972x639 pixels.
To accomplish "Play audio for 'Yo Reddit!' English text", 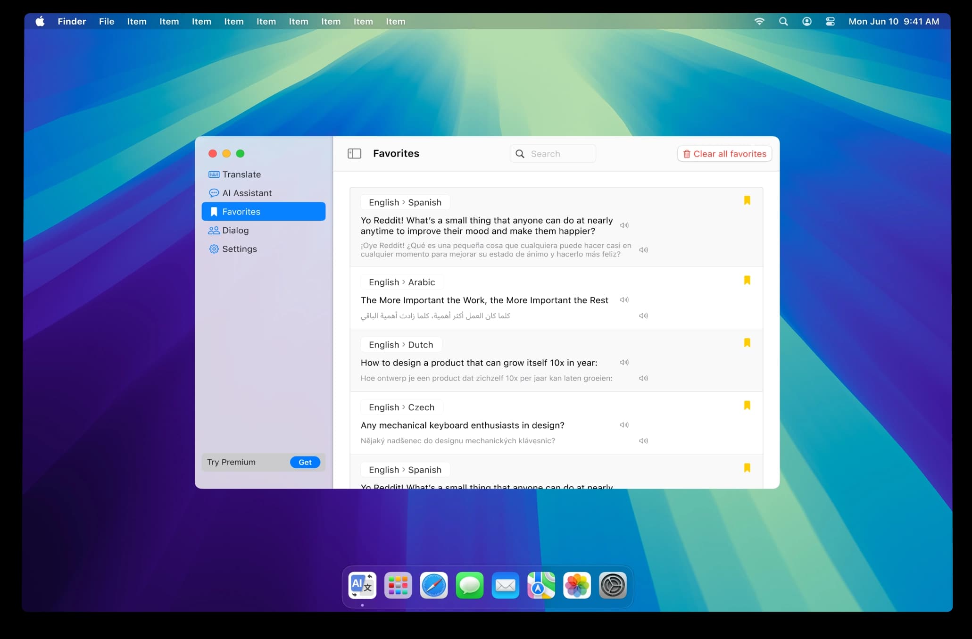I will [x=624, y=225].
